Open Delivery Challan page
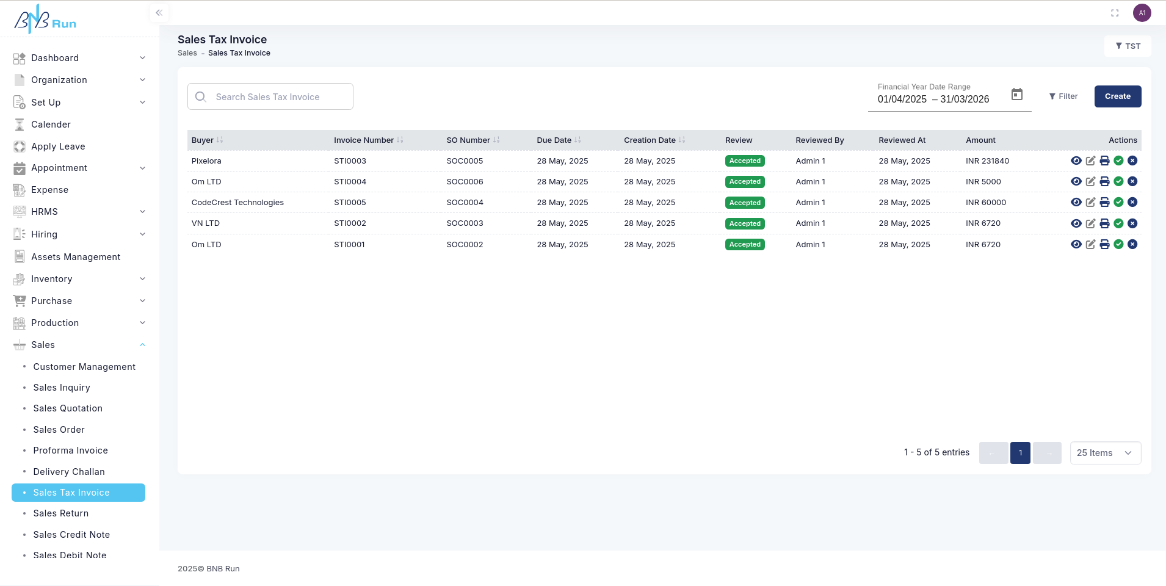 pos(69,472)
